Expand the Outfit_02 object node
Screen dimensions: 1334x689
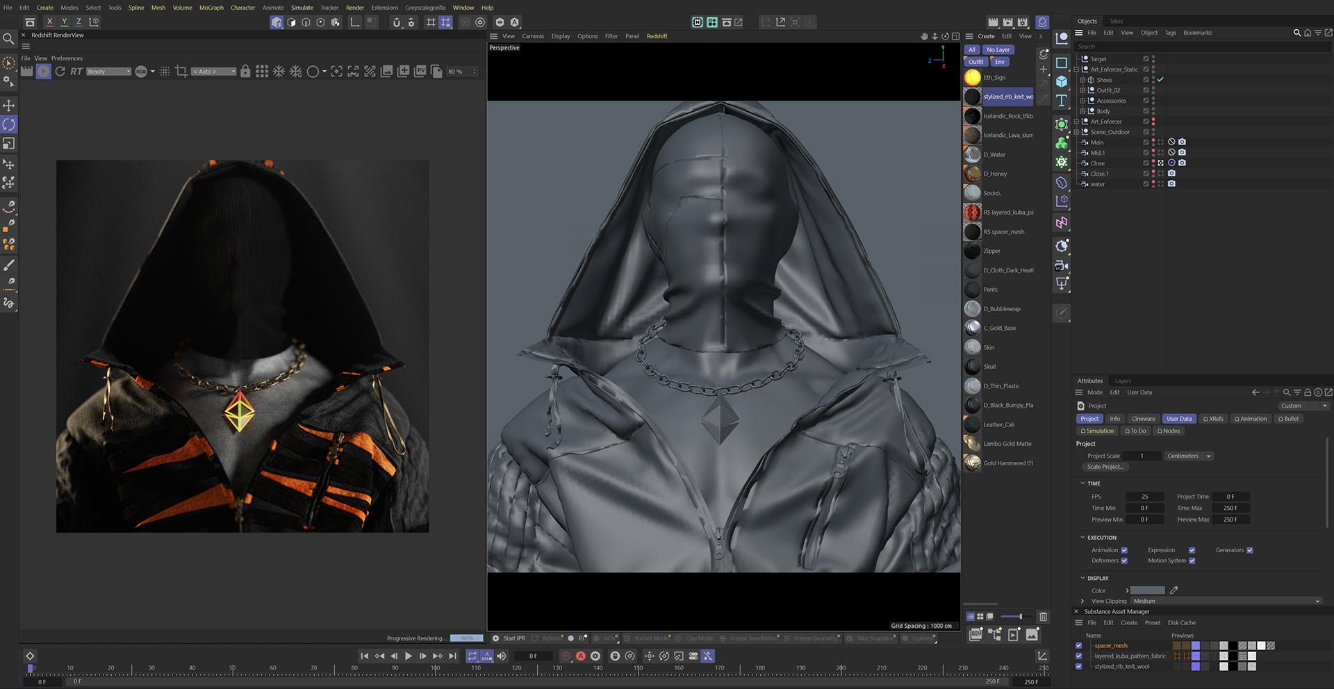tap(1082, 90)
